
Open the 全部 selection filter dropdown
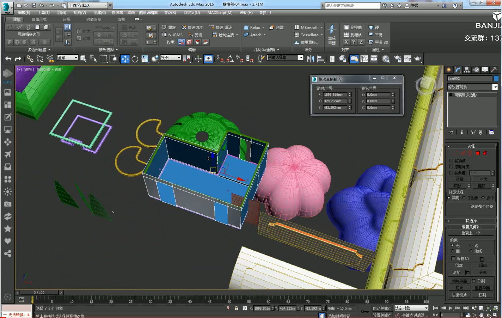coord(67,58)
